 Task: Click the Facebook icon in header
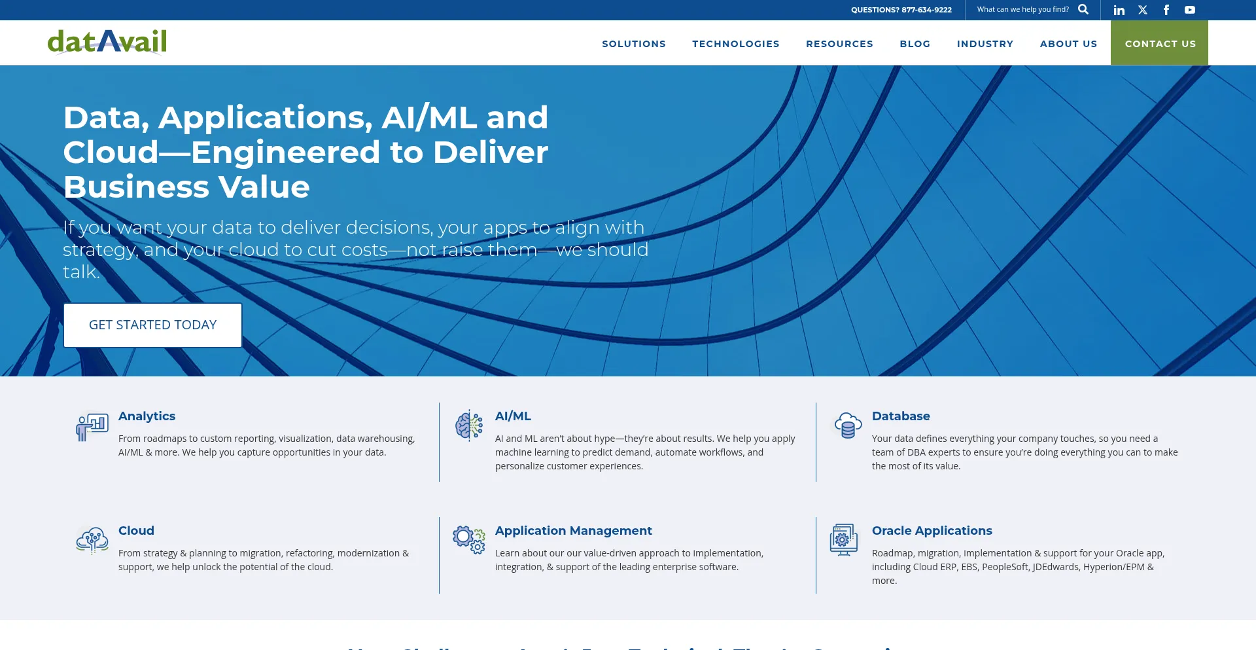[x=1166, y=10]
